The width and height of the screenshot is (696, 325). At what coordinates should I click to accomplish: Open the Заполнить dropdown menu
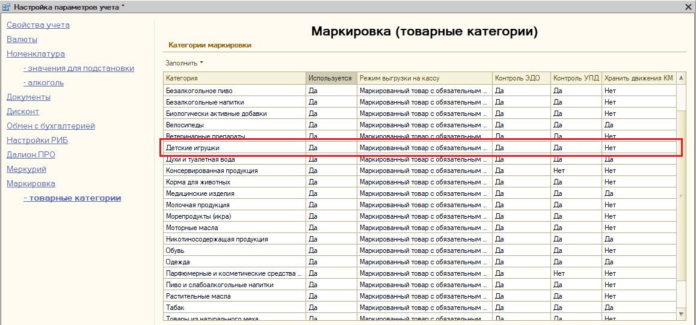tap(184, 63)
